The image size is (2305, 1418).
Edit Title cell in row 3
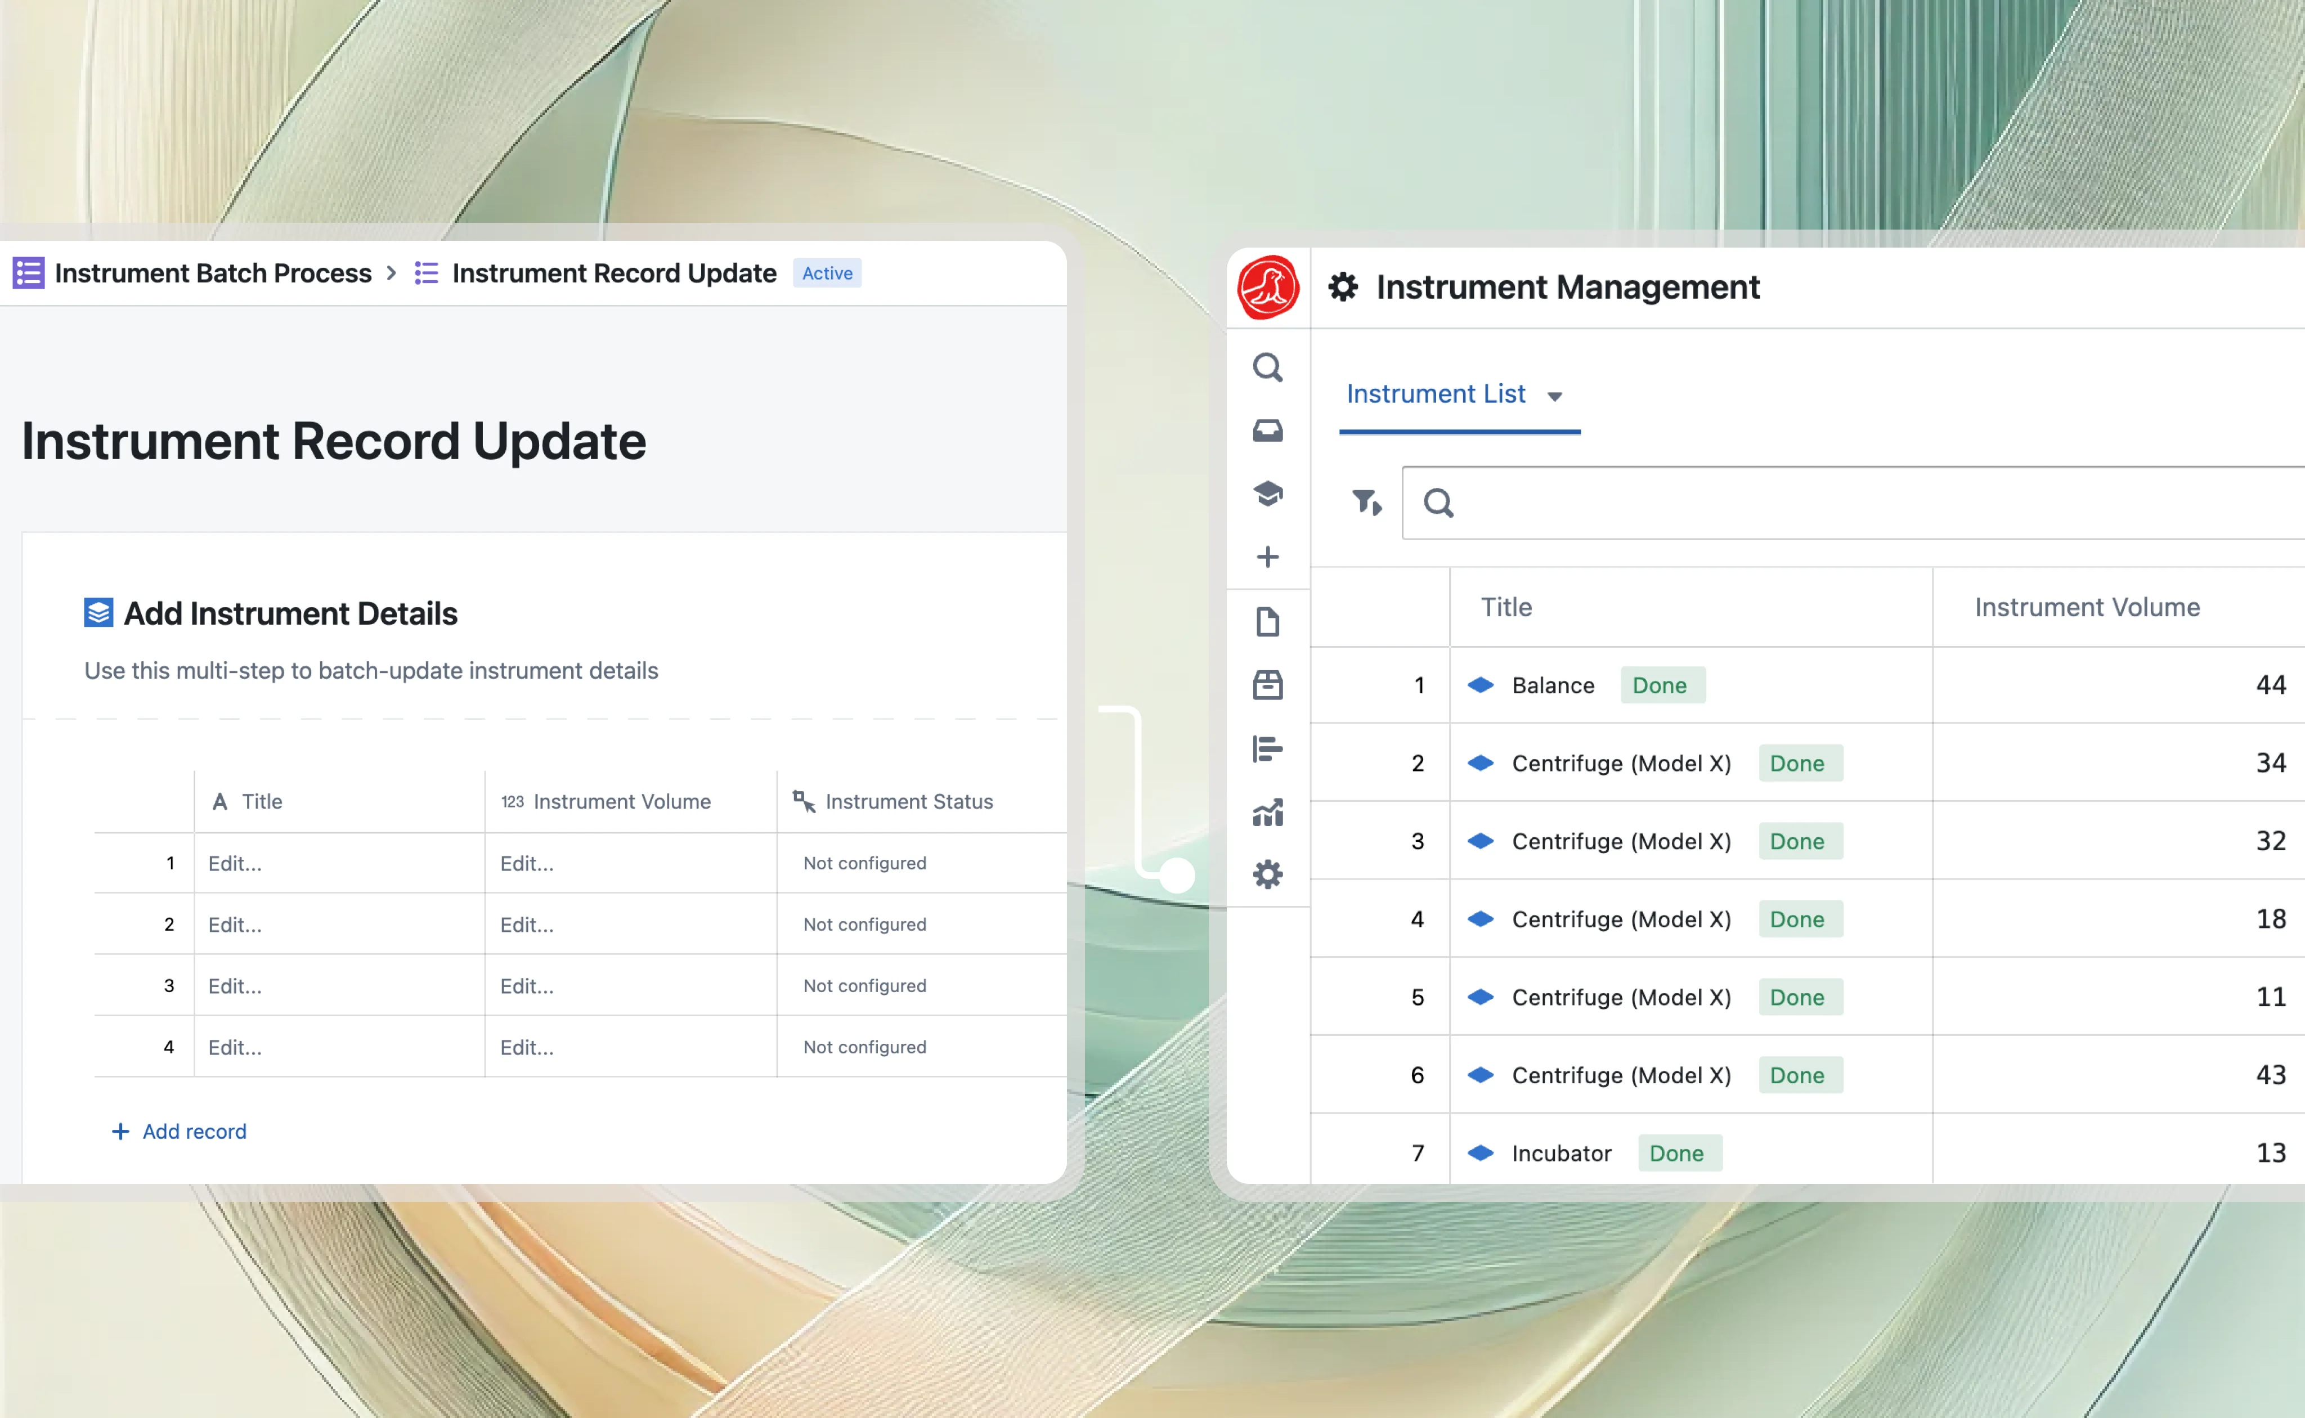[x=339, y=986]
